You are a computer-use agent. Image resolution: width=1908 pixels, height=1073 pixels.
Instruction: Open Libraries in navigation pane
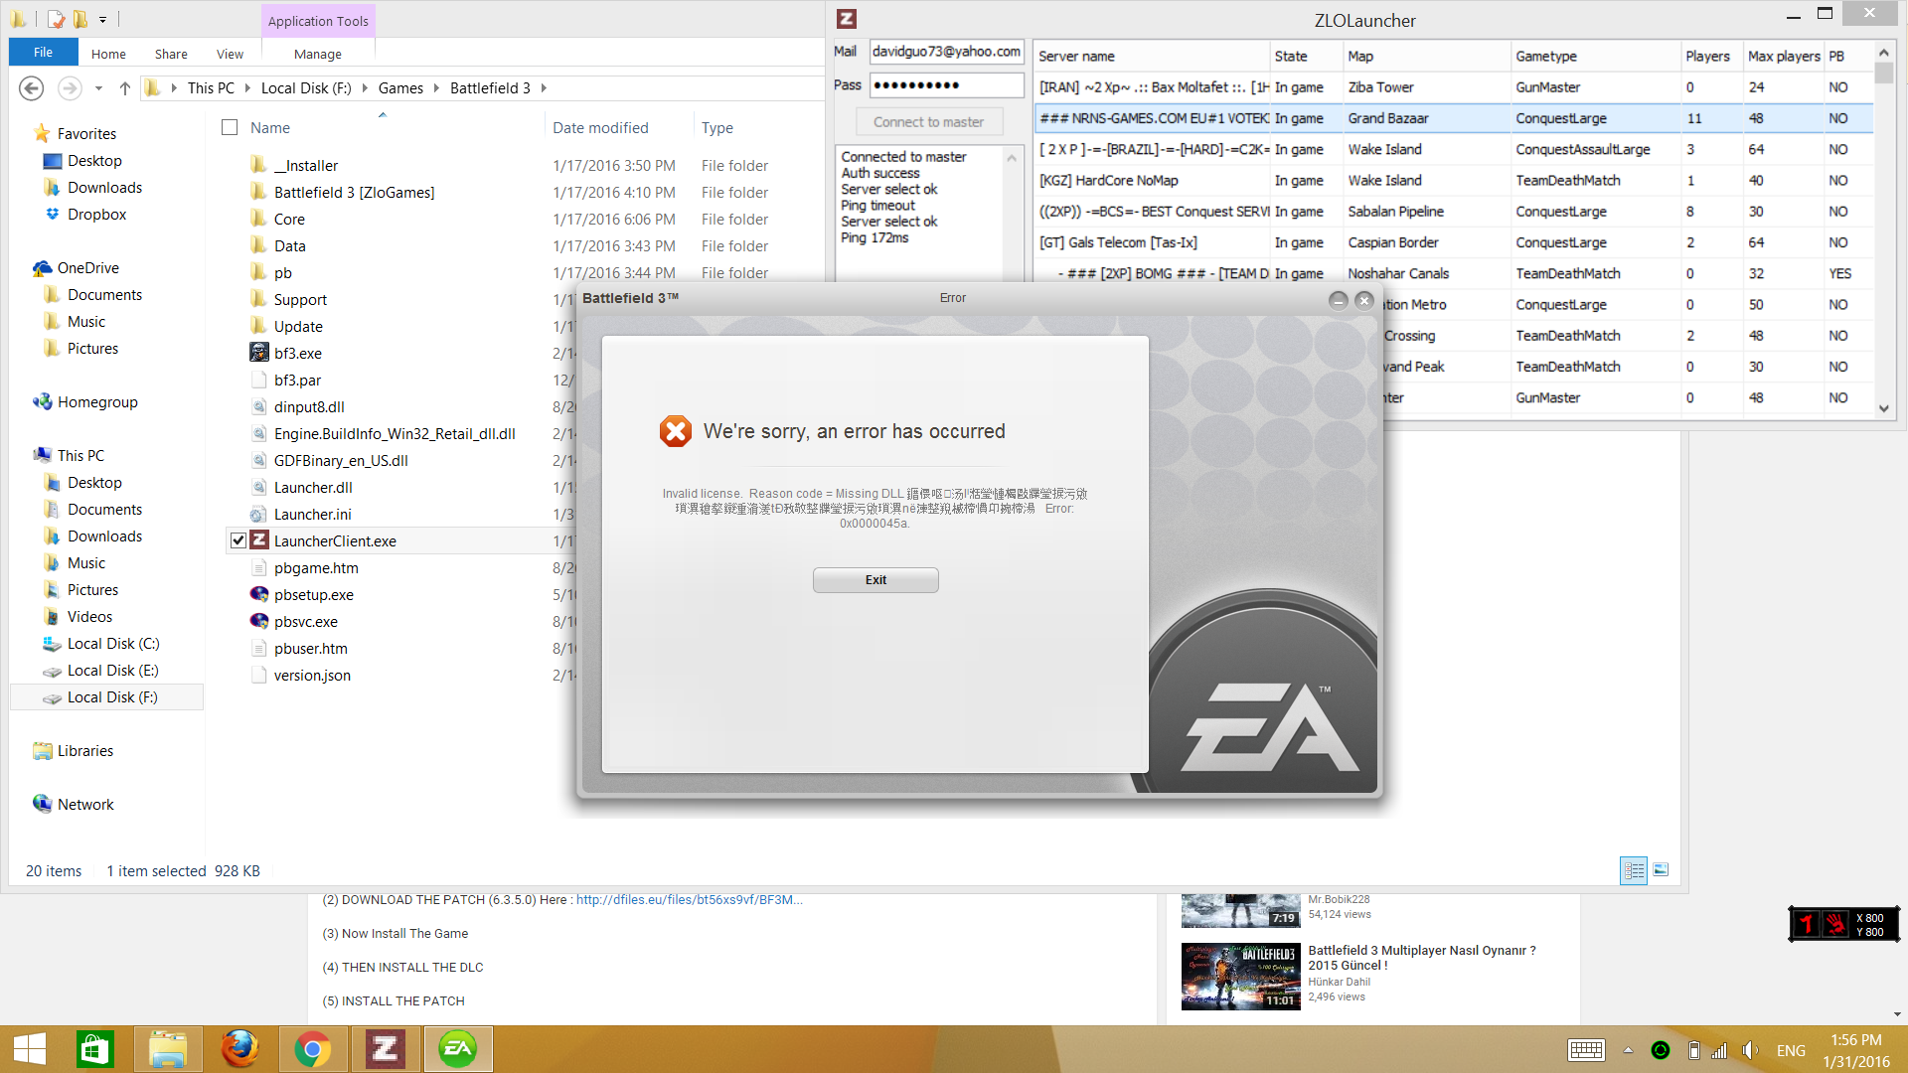point(84,750)
